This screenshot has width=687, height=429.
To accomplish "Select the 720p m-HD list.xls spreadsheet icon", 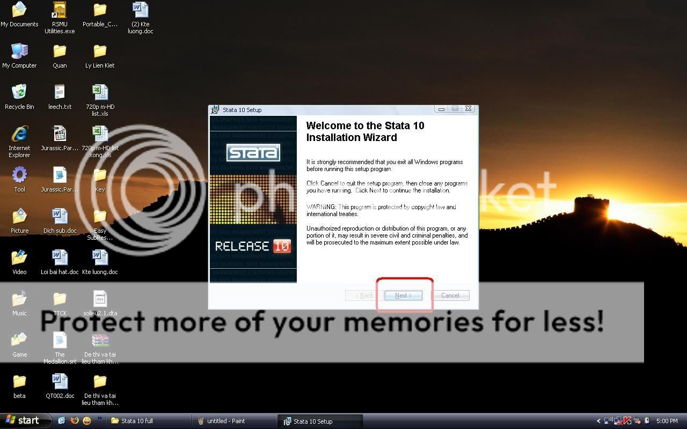I will coord(100,100).
